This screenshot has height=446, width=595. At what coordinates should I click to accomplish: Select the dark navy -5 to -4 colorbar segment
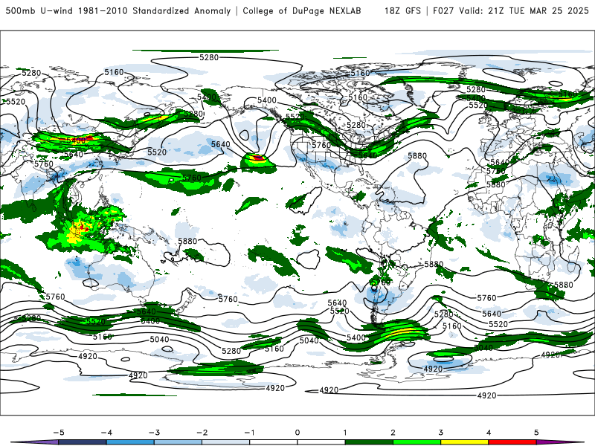(83, 442)
